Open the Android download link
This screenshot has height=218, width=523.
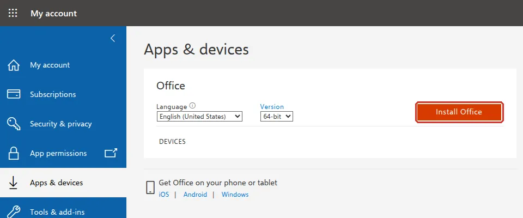[x=195, y=195]
